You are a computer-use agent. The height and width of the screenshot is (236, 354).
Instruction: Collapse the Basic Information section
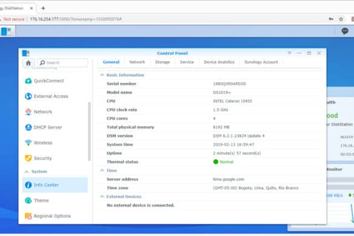102,75
